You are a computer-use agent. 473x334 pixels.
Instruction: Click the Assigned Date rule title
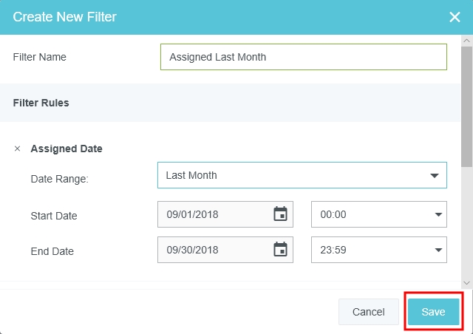(x=67, y=149)
